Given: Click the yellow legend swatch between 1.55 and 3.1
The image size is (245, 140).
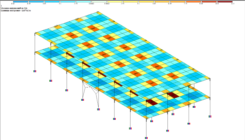Looking at the screenshot, I should pos(130,2).
